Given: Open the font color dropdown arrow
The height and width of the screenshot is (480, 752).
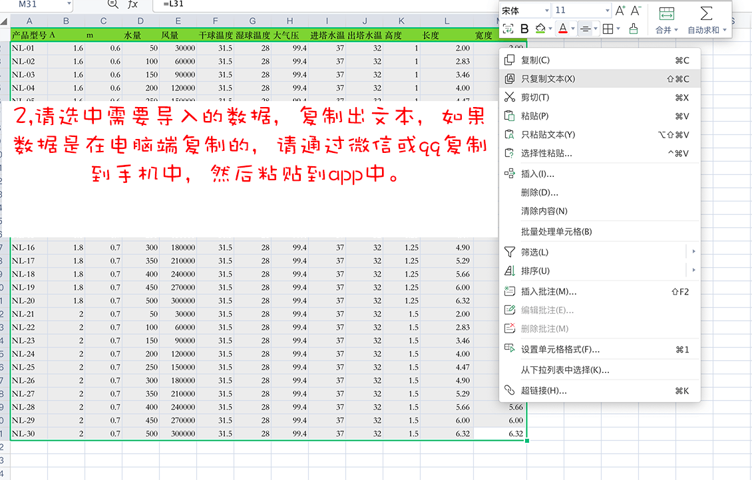Looking at the screenshot, I should [x=572, y=29].
